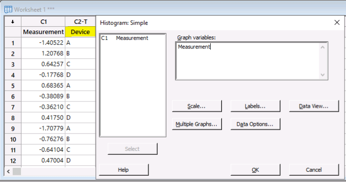Image resolution: width=346 pixels, height=182 pixels.
Task: Click the Measurement column name cell
Action: click(x=43, y=32)
